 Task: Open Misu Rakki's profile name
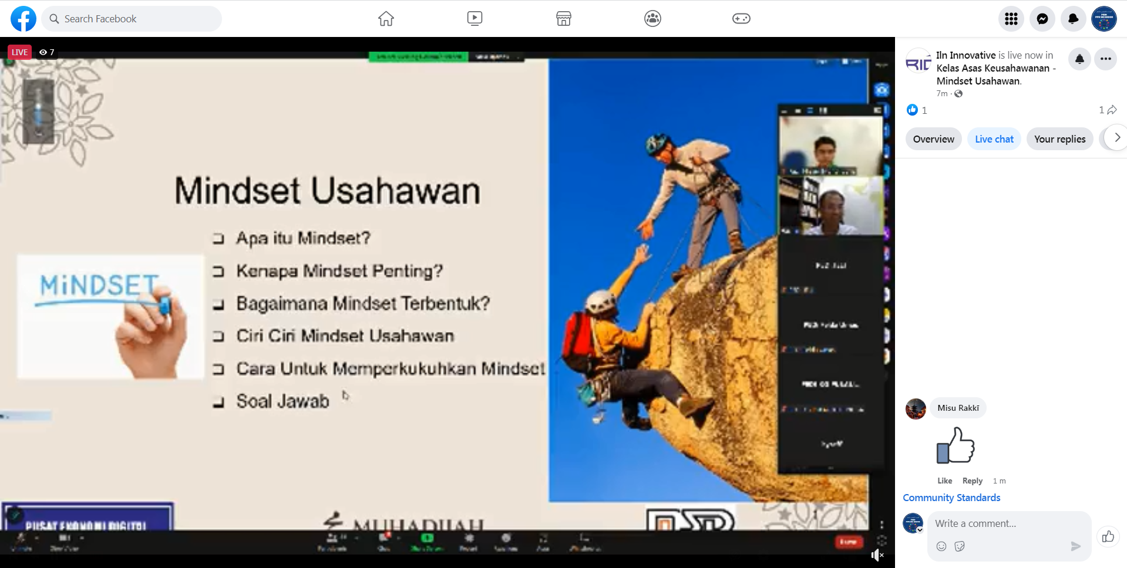958,408
